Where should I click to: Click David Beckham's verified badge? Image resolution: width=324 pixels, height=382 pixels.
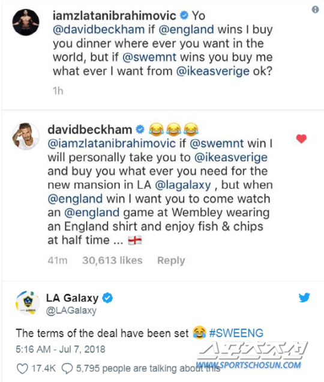(x=140, y=130)
